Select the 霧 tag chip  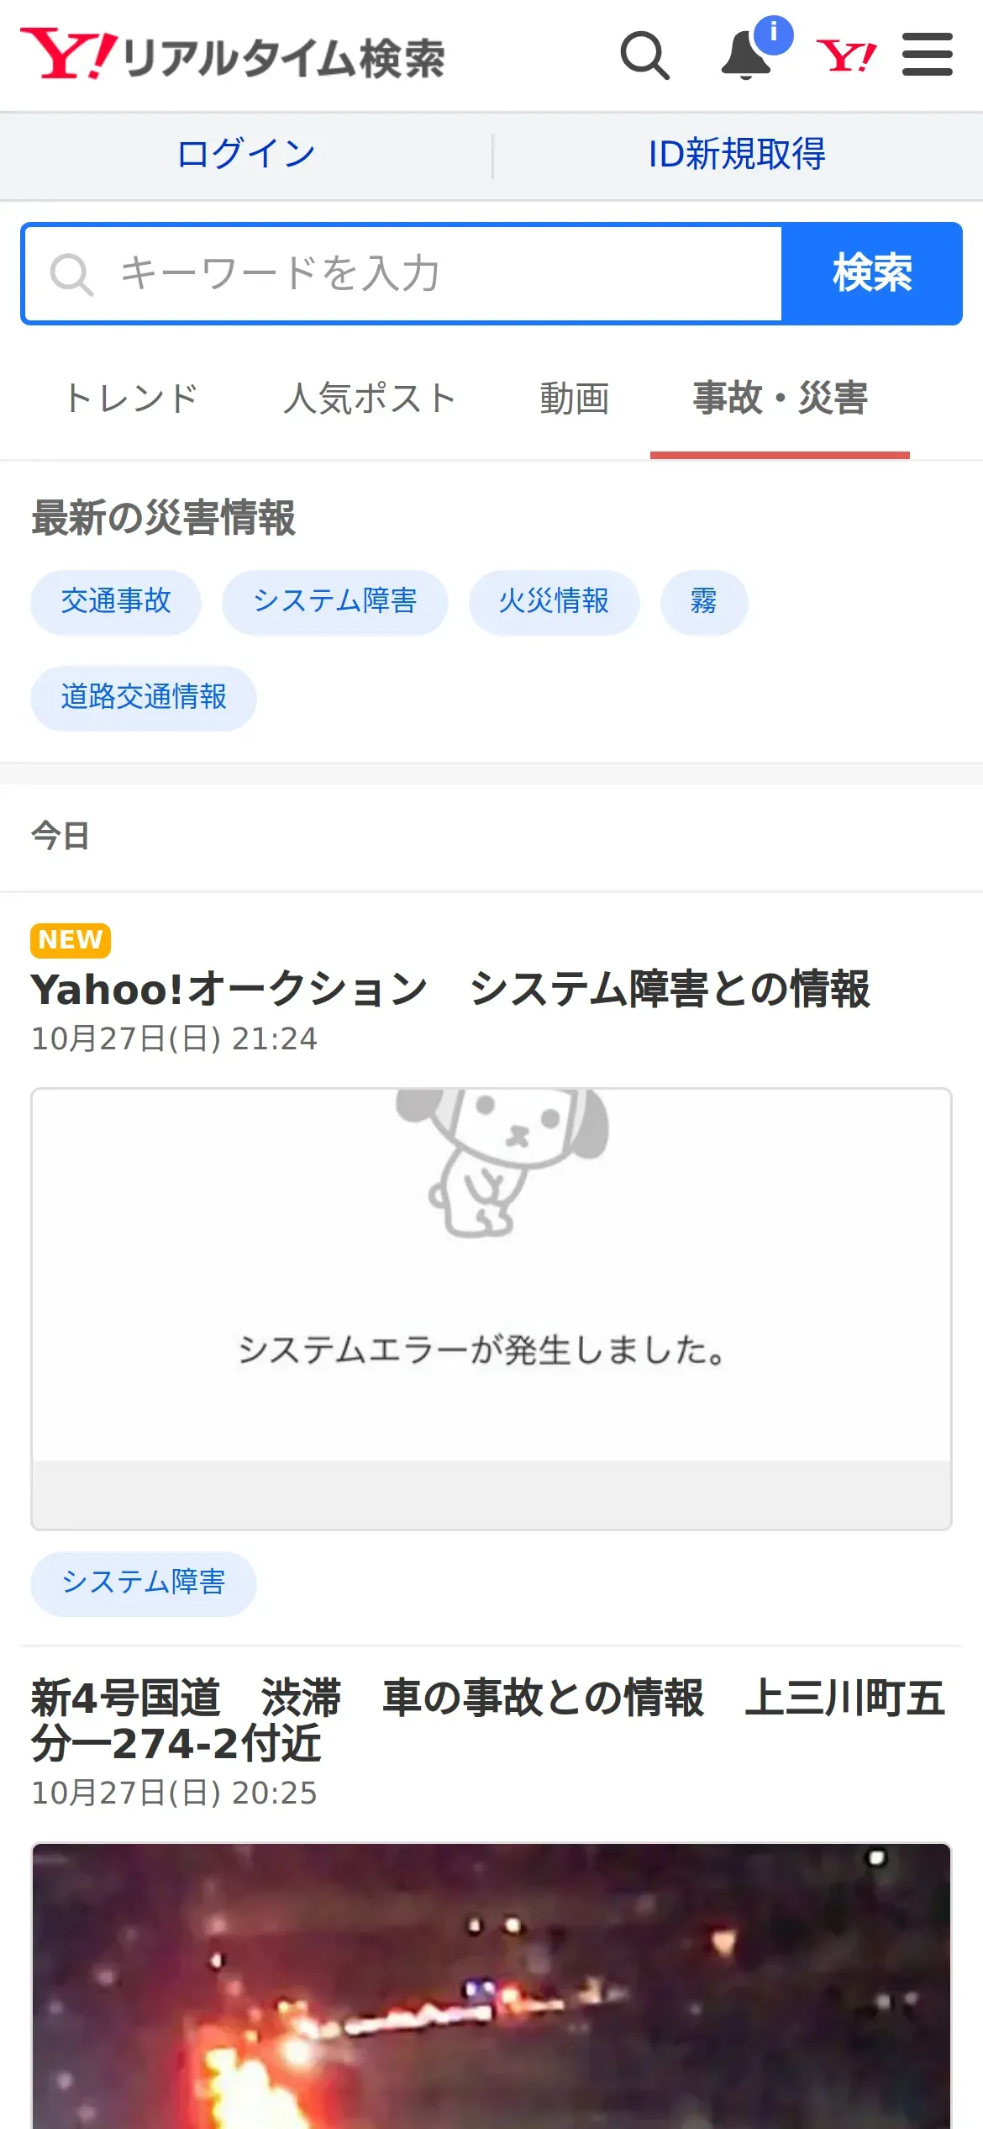704,602
